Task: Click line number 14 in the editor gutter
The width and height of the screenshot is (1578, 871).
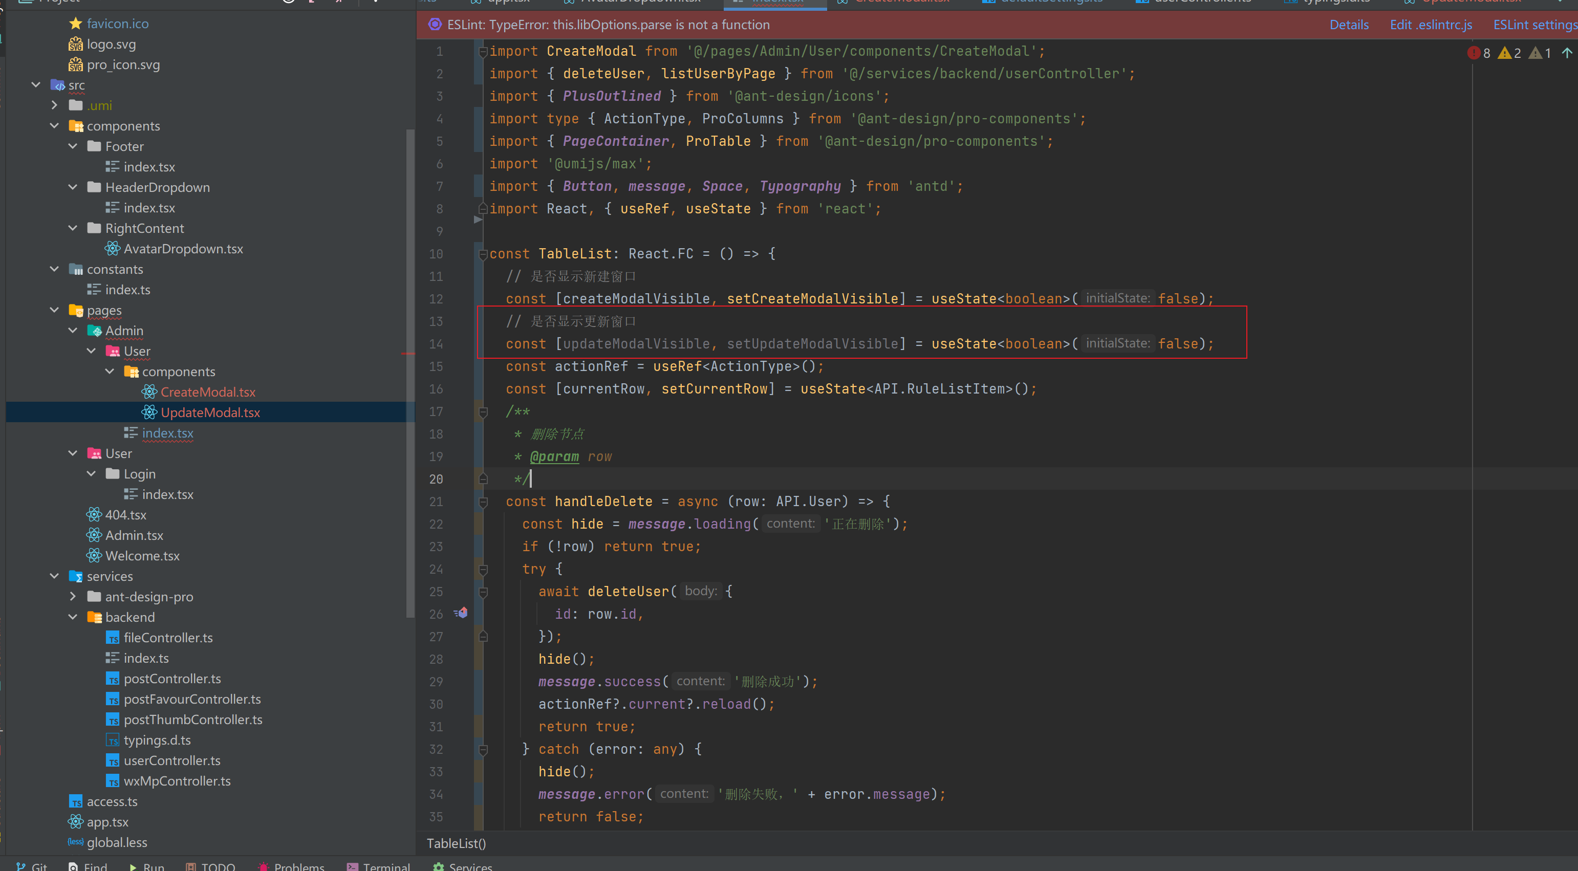Action: 436,344
